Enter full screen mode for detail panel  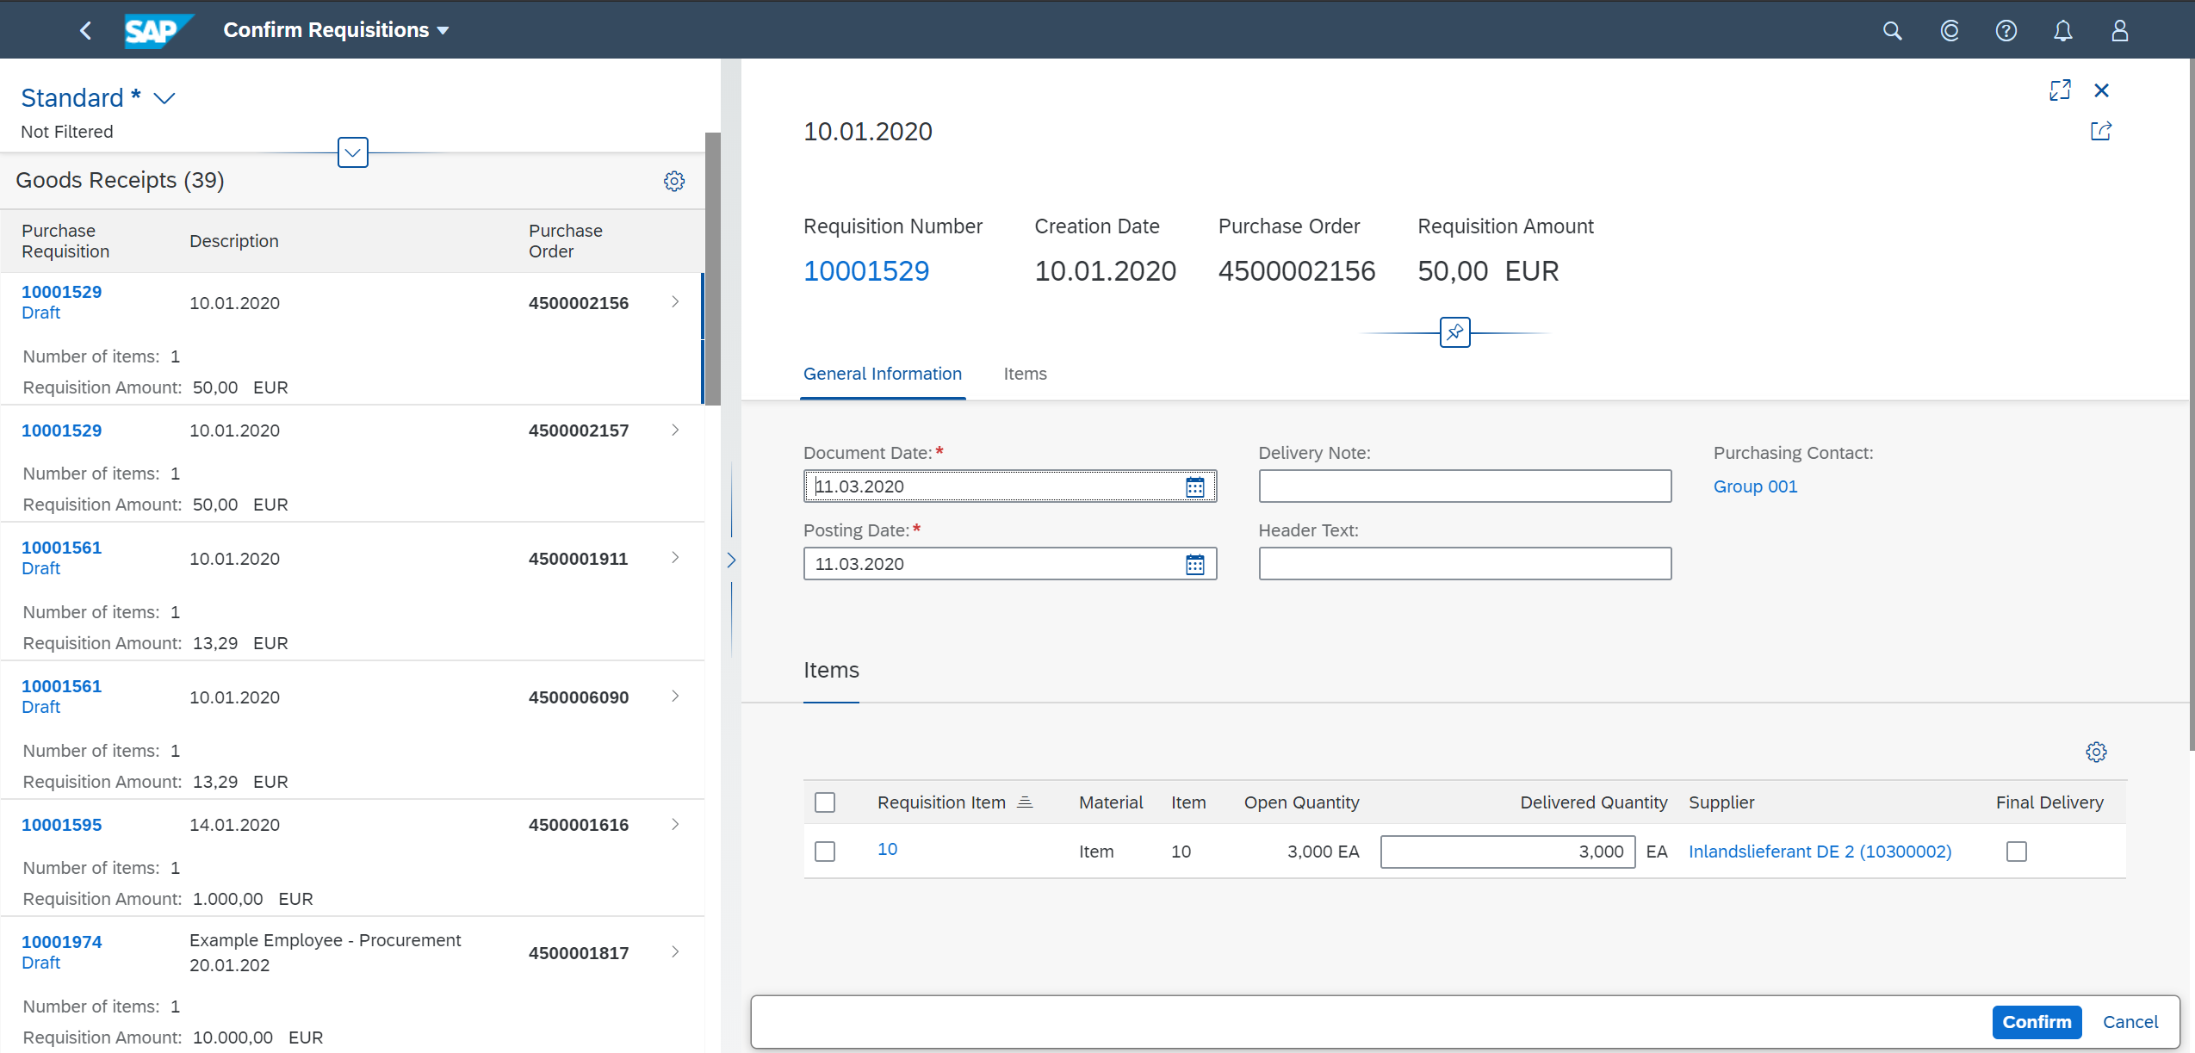tap(2060, 90)
